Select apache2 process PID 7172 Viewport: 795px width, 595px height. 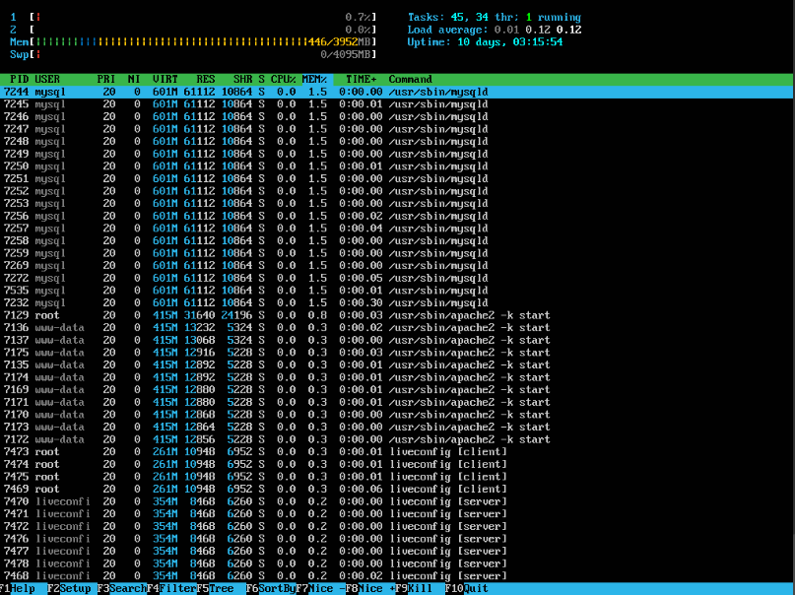(398, 439)
